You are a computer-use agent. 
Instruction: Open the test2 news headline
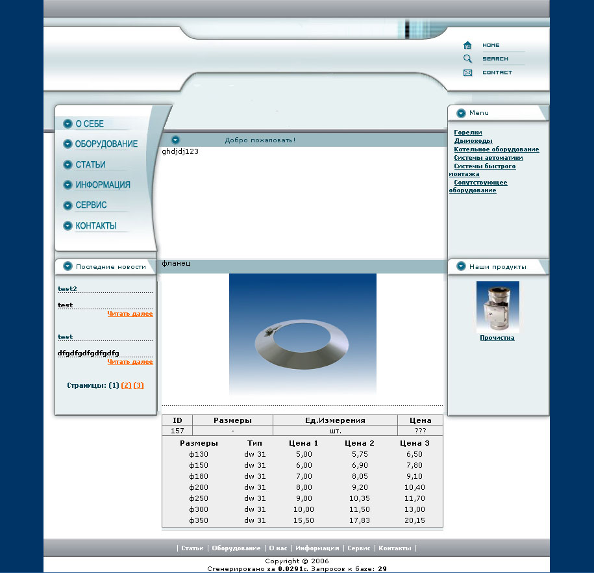[68, 288]
